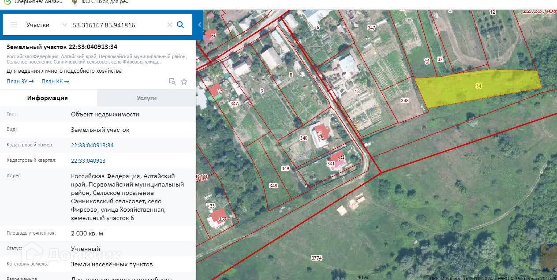Click parcel label 18 on the map
The image size is (557, 280).
(357, 92)
